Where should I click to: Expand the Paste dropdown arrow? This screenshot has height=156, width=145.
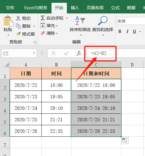(8, 35)
